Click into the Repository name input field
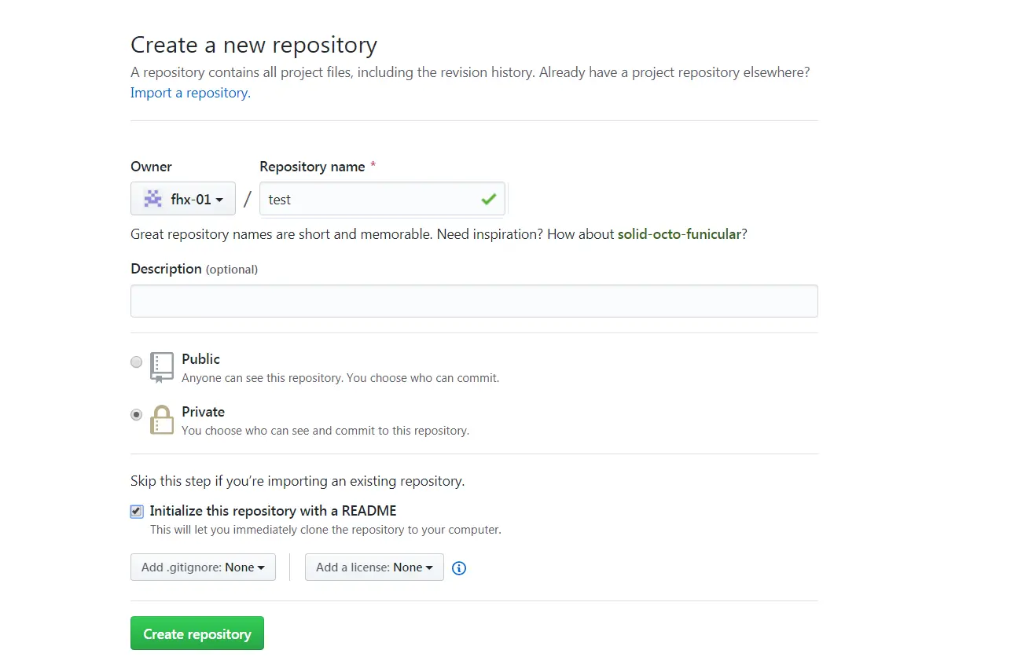This screenshot has width=1036, height=672. click(369, 200)
